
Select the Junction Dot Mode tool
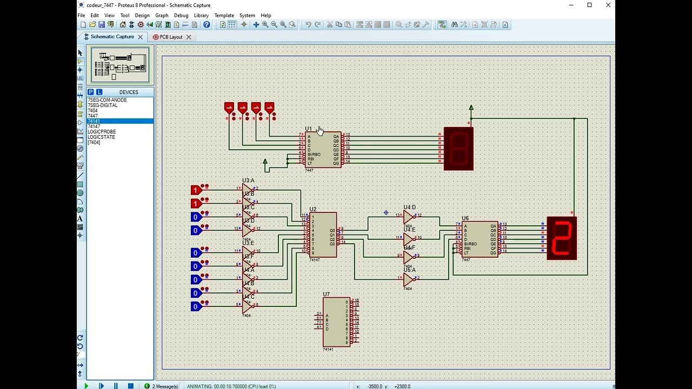click(80, 70)
